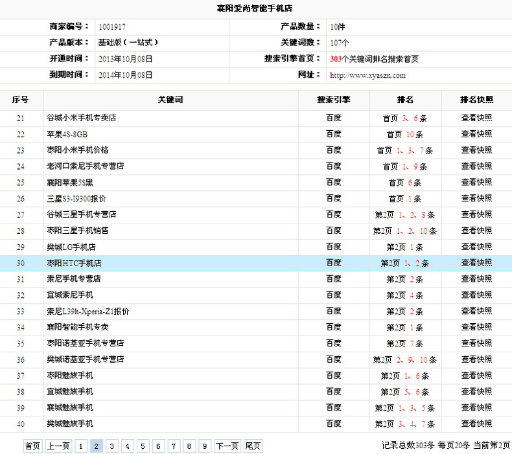View snapshot for 宜城魅族手机
Image resolution: width=512 pixels, height=454 pixels.
click(476, 391)
